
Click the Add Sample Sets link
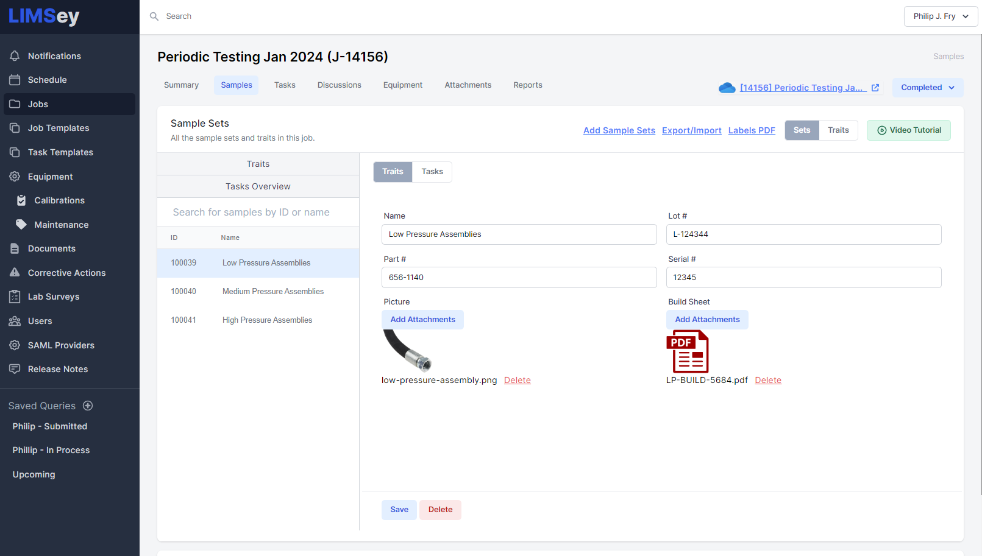[619, 130]
